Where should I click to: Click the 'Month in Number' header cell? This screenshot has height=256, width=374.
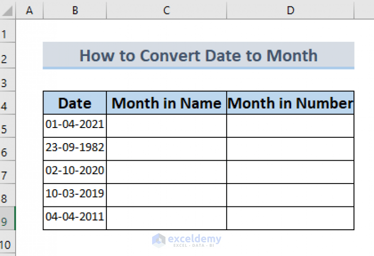[290, 103]
